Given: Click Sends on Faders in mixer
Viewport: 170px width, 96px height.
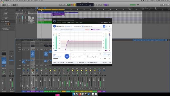Looking at the screenshot, I should pos(37,40).
